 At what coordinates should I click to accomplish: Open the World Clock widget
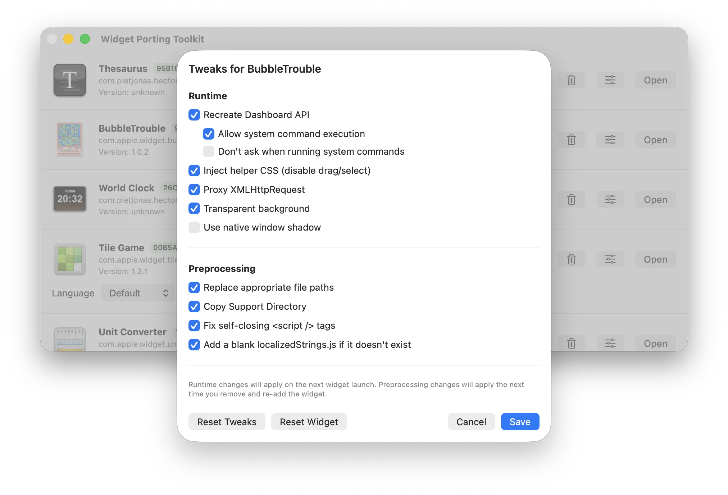[x=655, y=199]
